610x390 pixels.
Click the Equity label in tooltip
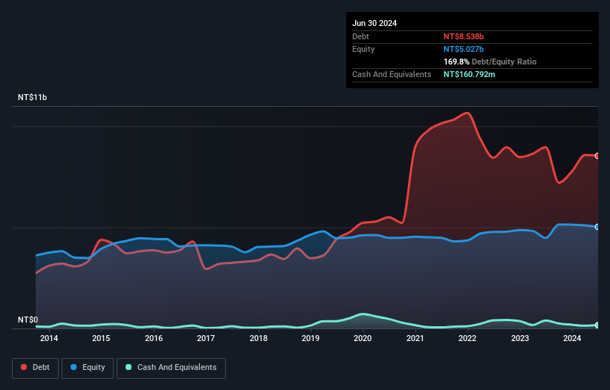coord(363,49)
